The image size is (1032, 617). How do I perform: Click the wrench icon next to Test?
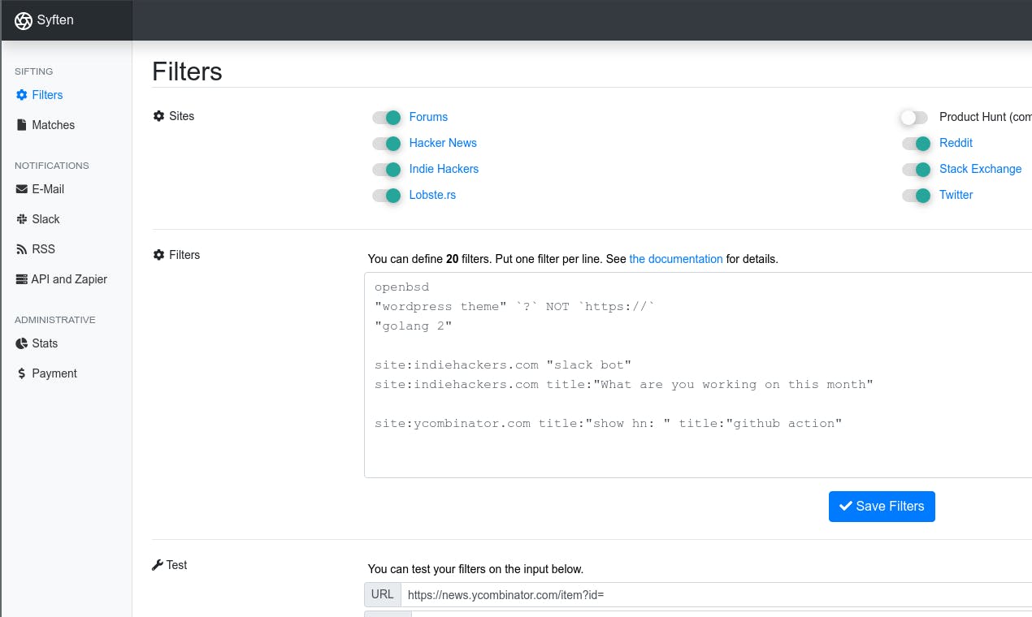pos(158,565)
